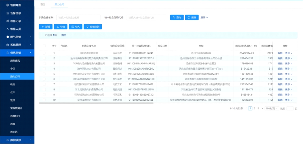Open the 机组 submenu item in sidebar
Viewport: 303px width, 144px height.
(x=13, y=84)
